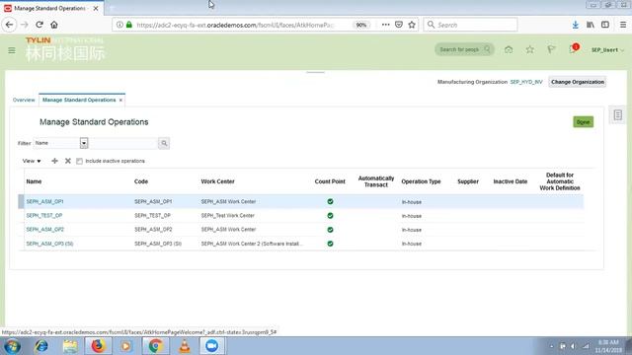
Task: Click the filter search magnifier button
Action: point(164,143)
